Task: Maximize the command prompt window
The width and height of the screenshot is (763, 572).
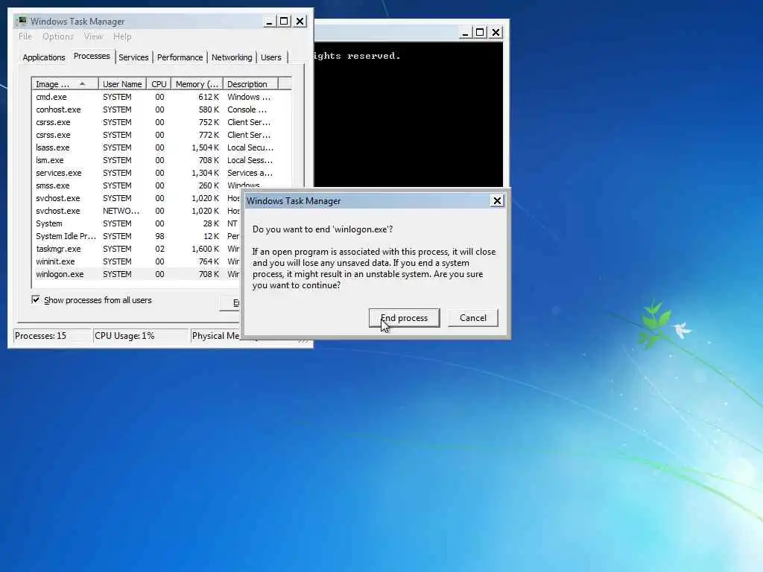Action: tap(480, 33)
